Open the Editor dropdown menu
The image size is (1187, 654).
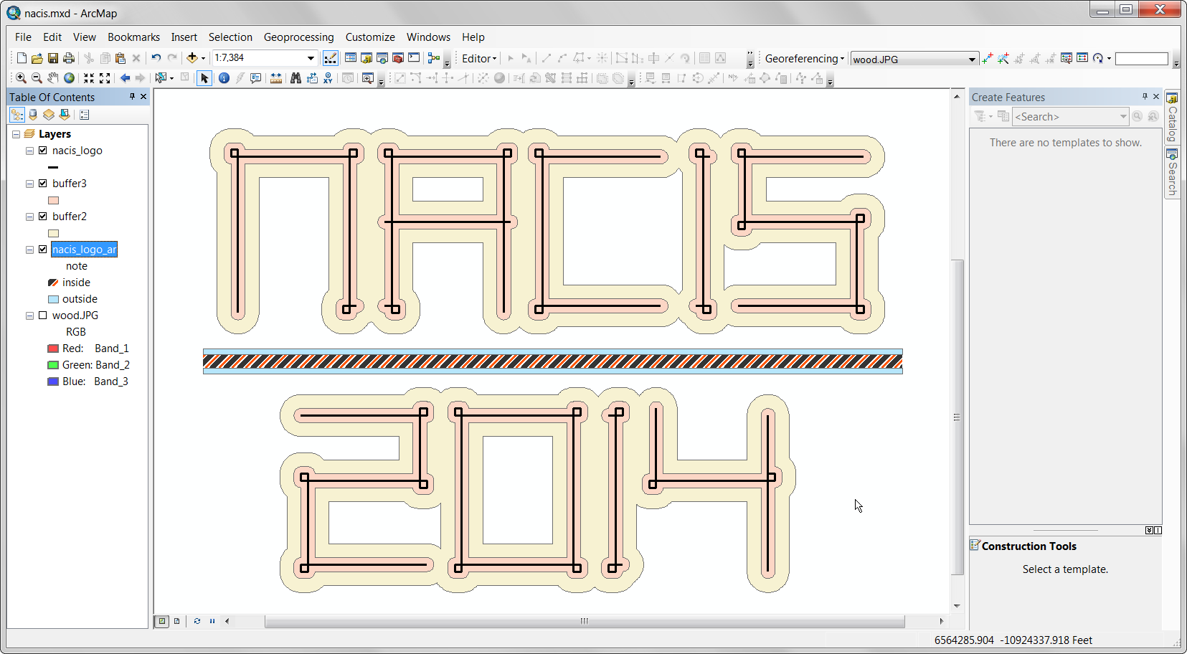[479, 58]
